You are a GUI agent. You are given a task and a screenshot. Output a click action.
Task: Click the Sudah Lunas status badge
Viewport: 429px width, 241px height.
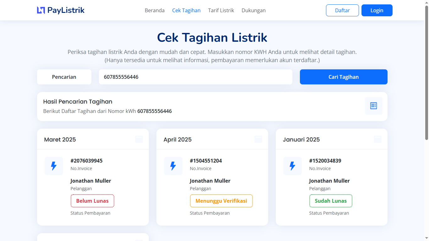(331, 201)
